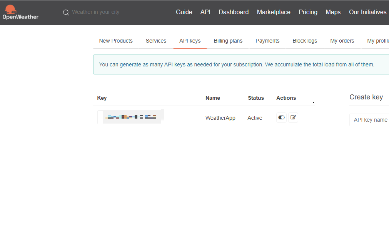The image size is (389, 251).
Task: Click the OpenWeather logo
Action: pyautogui.click(x=20, y=12)
